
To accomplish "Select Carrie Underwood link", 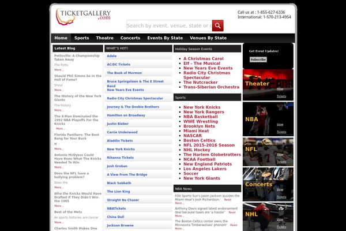I will pos(122,132).
